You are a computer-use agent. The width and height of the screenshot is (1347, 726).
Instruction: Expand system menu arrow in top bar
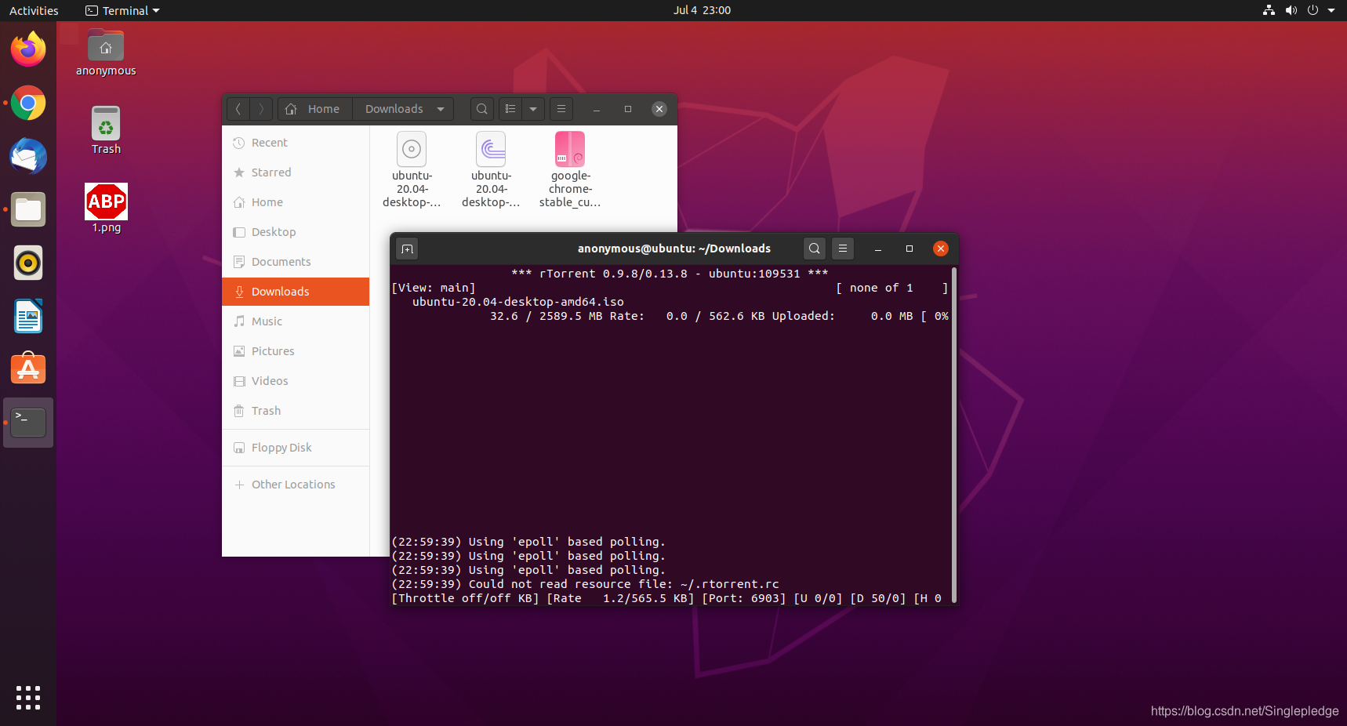point(1331,10)
